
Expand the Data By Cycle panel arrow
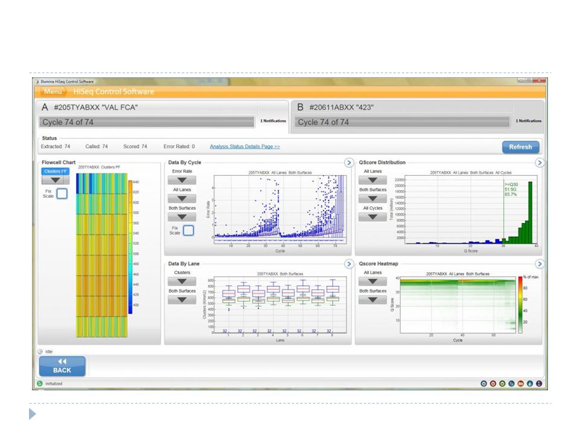click(349, 163)
